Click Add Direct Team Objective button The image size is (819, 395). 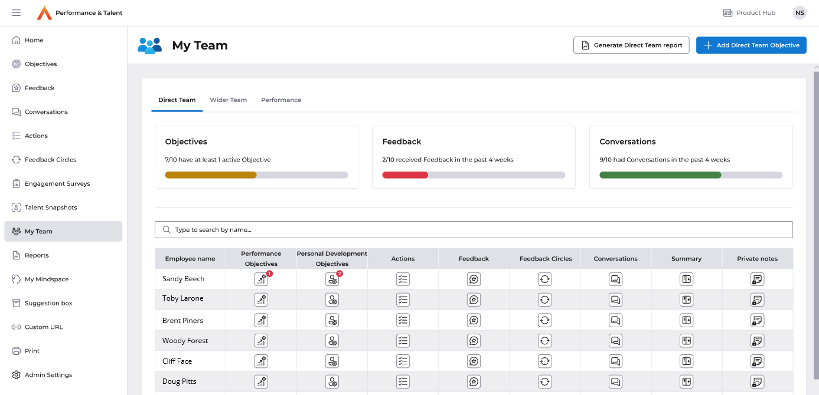point(751,45)
